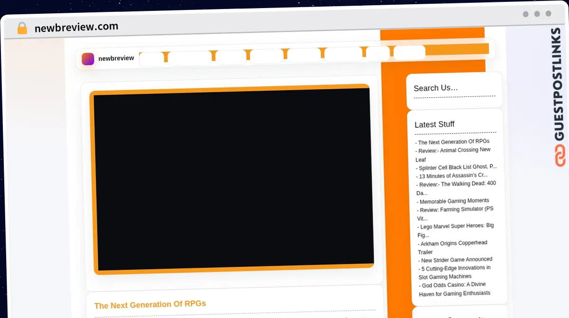Open 'Review:- Animal Crossing New Leaf' link
569x318 pixels.
click(453, 155)
